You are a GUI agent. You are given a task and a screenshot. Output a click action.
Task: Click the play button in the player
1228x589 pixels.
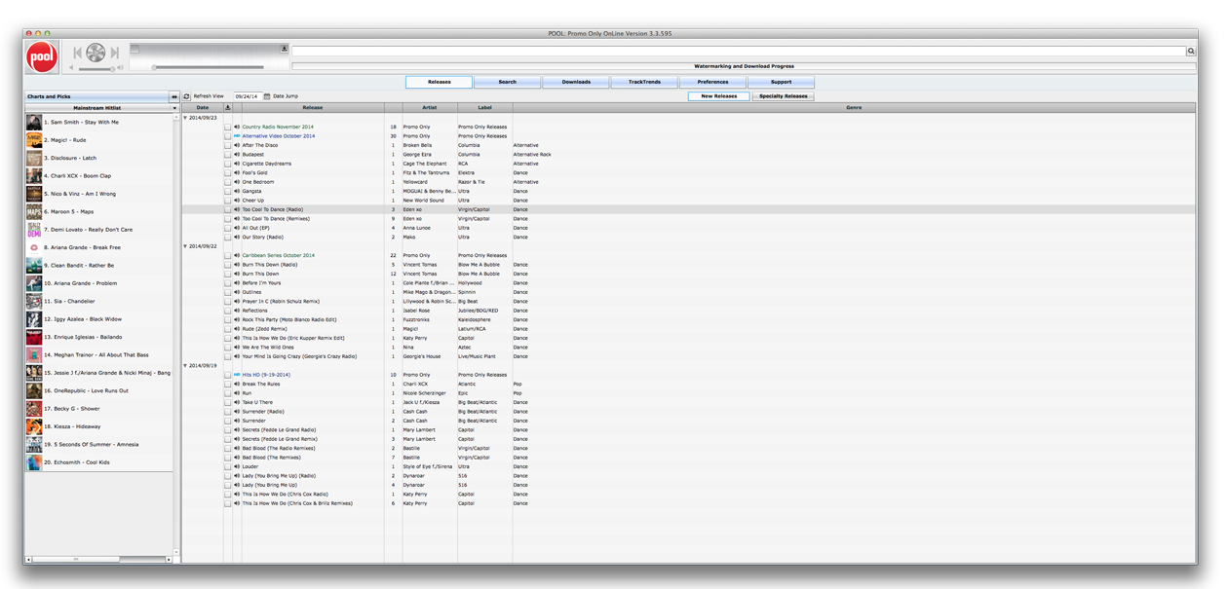pos(96,53)
